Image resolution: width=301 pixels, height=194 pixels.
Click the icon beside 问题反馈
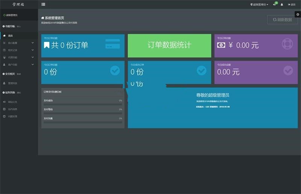(4, 116)
